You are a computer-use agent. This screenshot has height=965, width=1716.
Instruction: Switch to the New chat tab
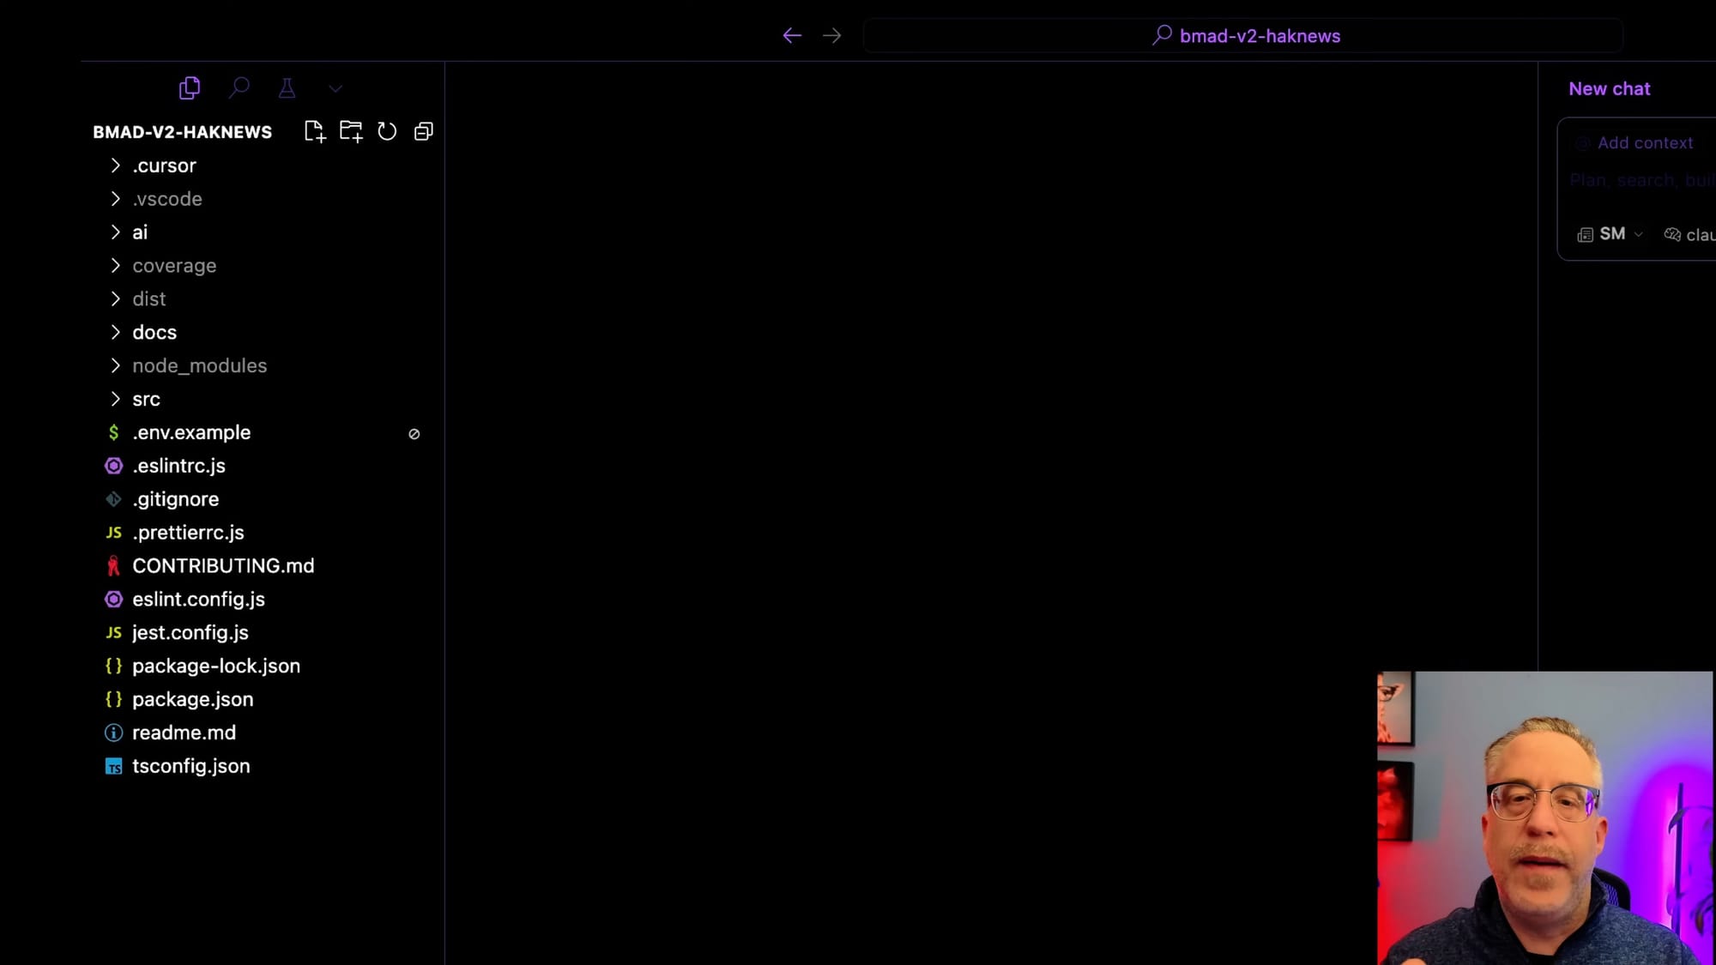click(1609, 89)
